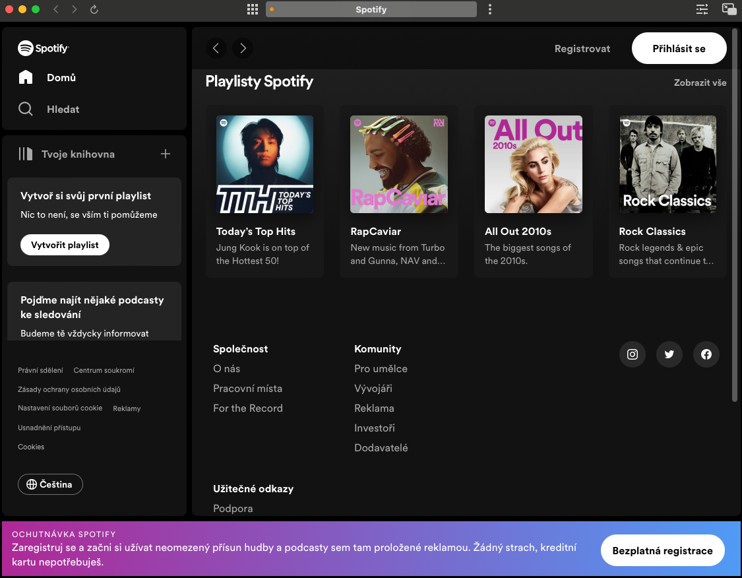Open the three-dot menu beside the Spotify tab
Screen dimensions: 742x578
[490, 9]
